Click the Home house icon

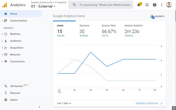point(5,14)
